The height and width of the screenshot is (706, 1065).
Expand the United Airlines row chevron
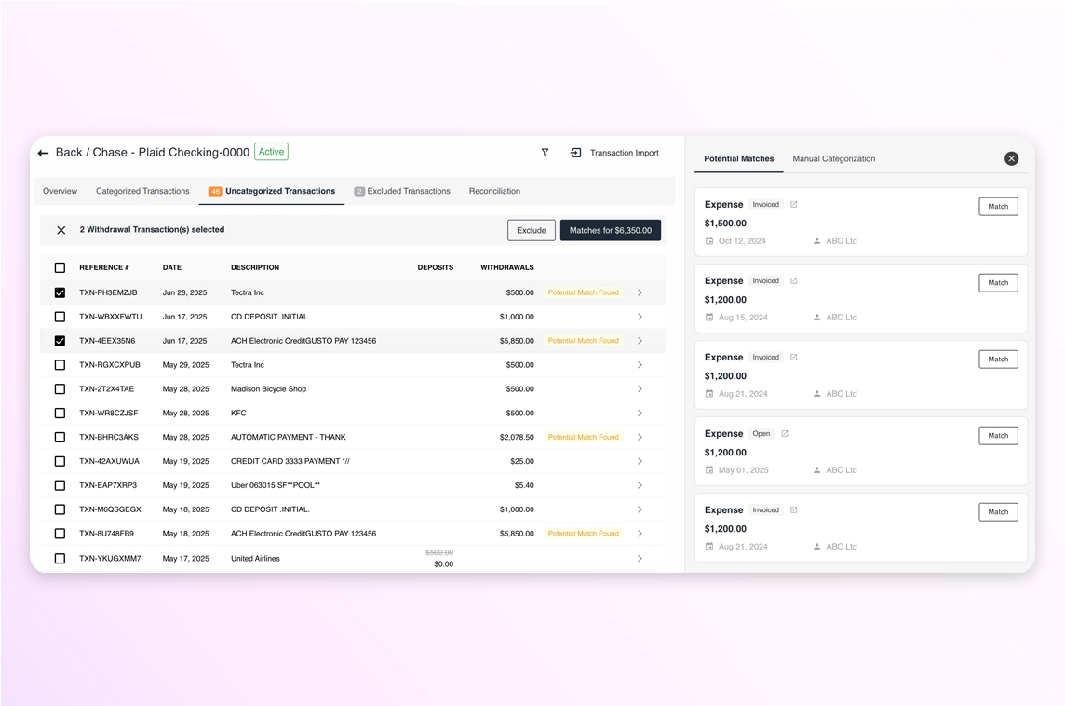[640, 559]
